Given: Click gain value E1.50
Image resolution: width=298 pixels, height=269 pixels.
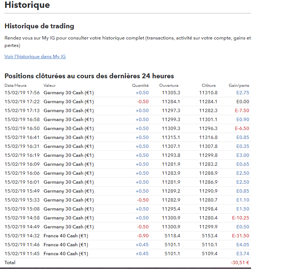Looking at the screenshot, I should pyautogui.click(x=243, y=209).
